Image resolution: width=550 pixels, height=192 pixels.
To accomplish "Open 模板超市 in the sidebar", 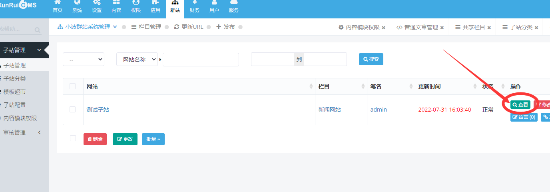I will click(x=14, y=92).
